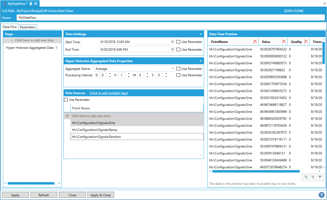This screenshot has height=200, width=327.
Task: Tick Use Parameter under Data Sources
Action: coord(66,100)
